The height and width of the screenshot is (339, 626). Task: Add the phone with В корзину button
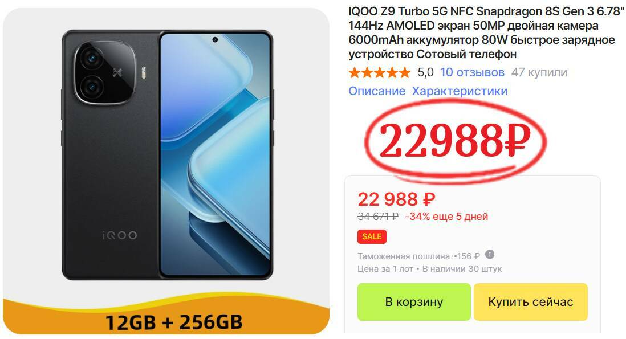click(x=414, y=302)
